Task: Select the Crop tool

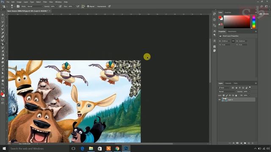Action: tap(3, 29)
